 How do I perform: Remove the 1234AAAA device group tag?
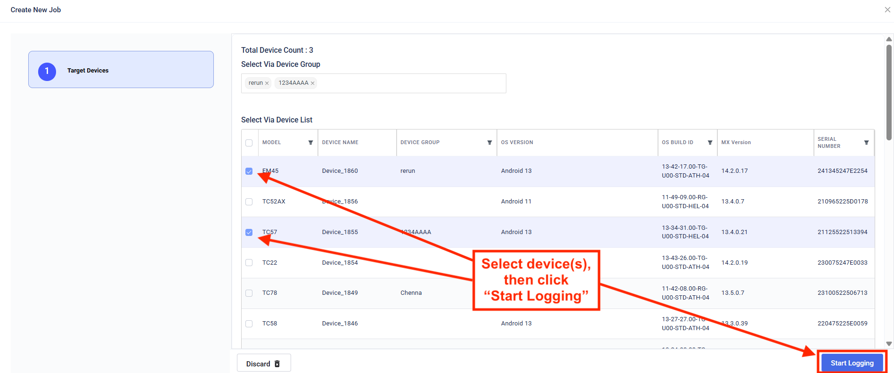point(312,83)
